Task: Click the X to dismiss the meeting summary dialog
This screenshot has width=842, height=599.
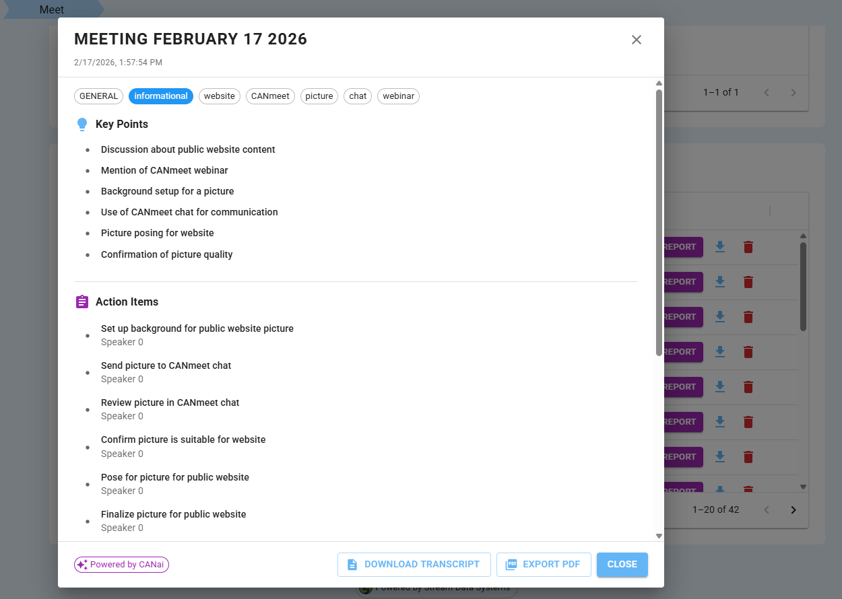Action: [x=636, y=40]
